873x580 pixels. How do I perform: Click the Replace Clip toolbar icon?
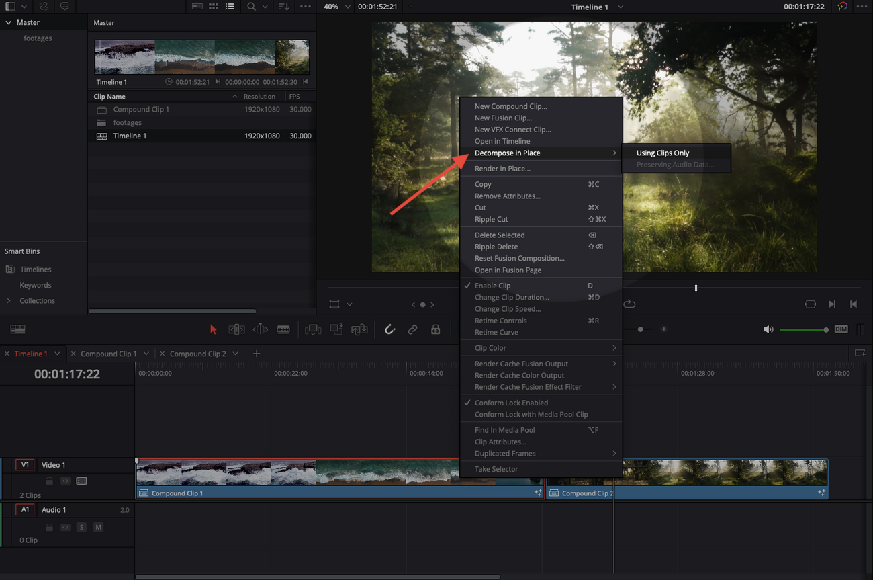coord(359,329)
